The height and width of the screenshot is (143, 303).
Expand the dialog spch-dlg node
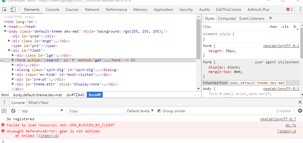tap(13, 69)
